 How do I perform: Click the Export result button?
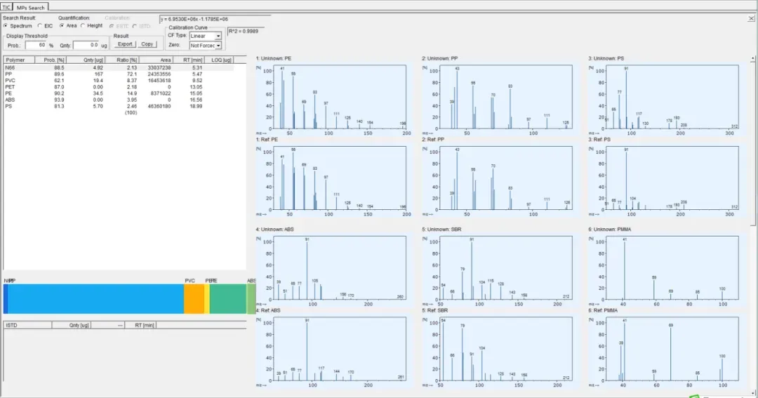click(x=125, y=44)
